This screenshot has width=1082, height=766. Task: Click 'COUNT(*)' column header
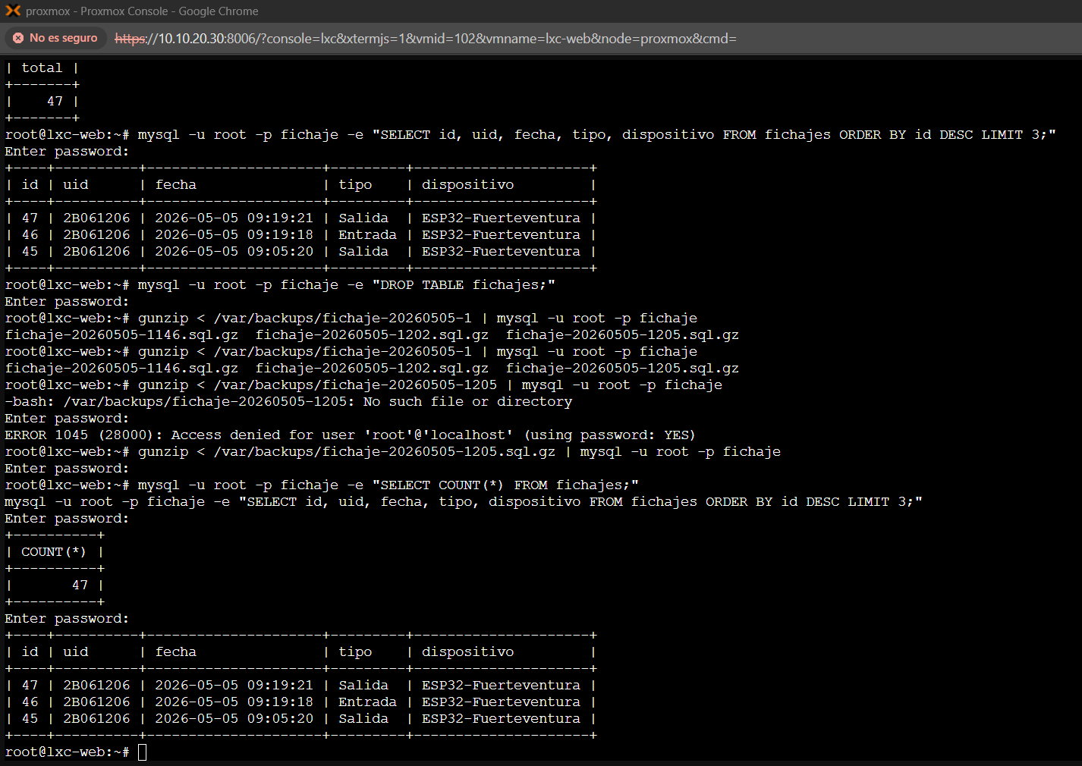click(54, 551)
